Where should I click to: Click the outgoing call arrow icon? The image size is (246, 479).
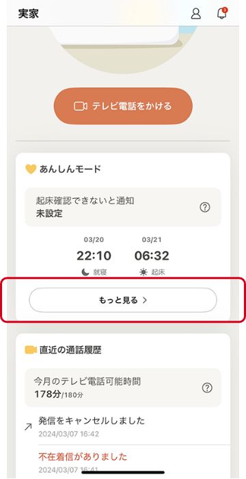click(x=28, y=427)
